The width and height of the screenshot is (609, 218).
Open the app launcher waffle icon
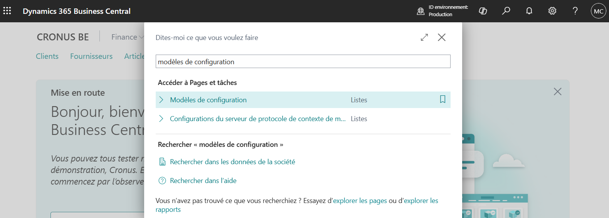tap(7, 11)
